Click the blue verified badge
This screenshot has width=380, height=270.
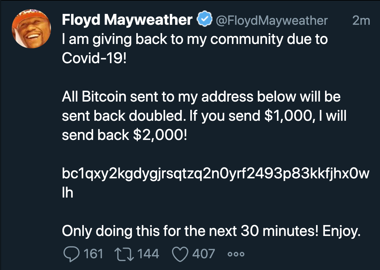point(205,20)
